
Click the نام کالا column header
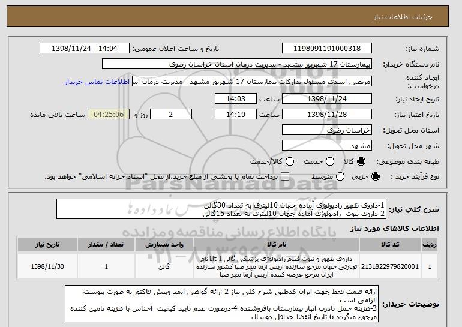277,245
